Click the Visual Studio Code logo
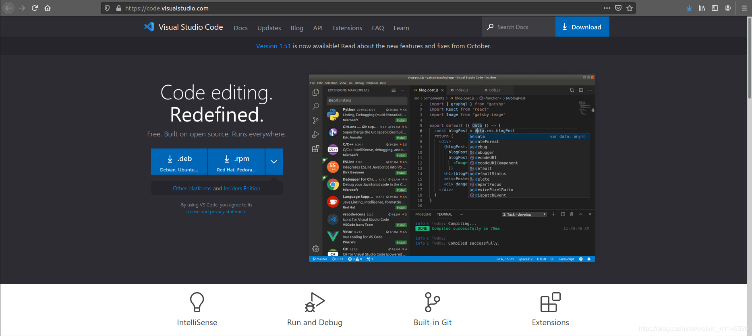Image resolution: width=752 pixels, height=336 pixels. pyautogui.click(x=149, y=27)
